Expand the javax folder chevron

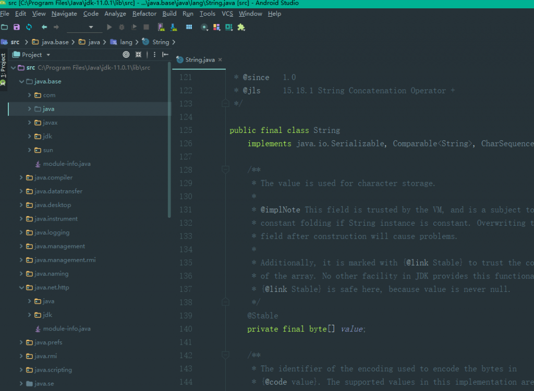coord(30,123)
